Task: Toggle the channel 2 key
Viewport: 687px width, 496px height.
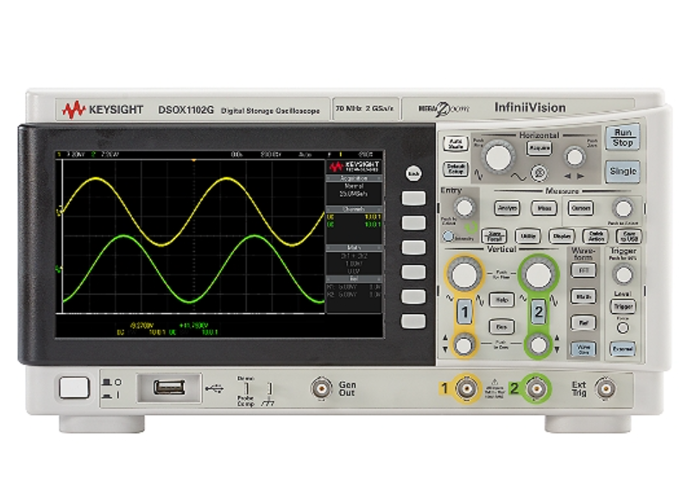Action: click(539, 311)
